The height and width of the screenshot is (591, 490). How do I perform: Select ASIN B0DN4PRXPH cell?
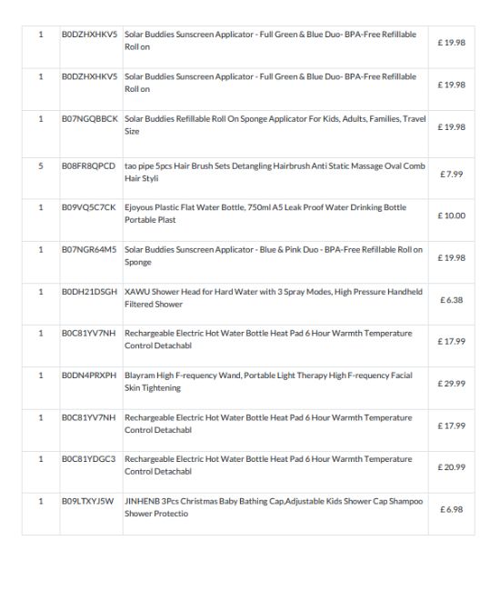(89, 376)
